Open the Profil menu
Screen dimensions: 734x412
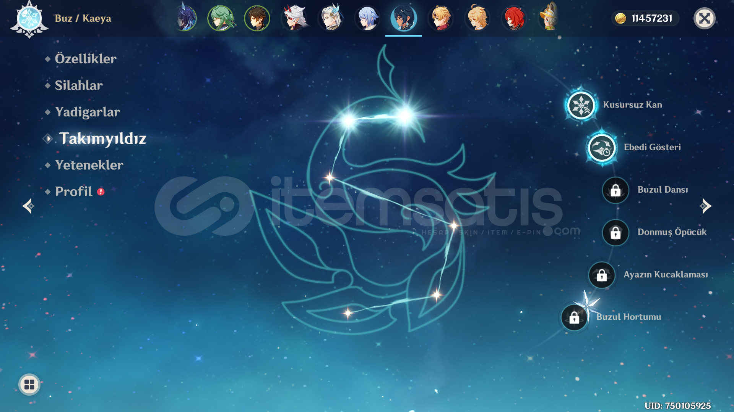[x=74, y=192]
